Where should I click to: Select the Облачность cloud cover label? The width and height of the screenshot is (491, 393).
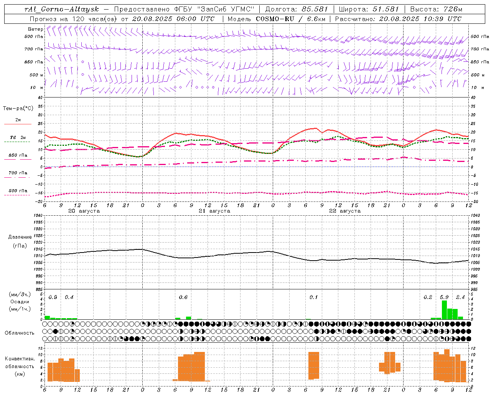(x=20, y=333)
